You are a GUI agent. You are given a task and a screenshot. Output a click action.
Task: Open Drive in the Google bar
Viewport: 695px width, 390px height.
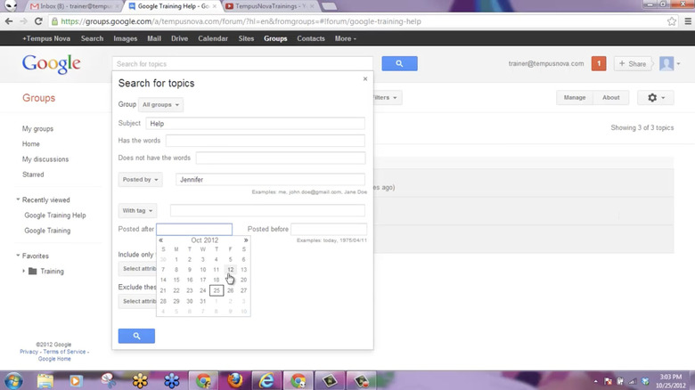point(179,38)
